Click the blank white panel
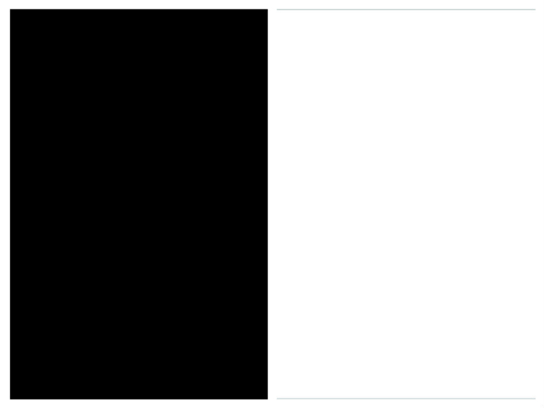The height and width of the screenshot is (408, 544). [406, 204]
